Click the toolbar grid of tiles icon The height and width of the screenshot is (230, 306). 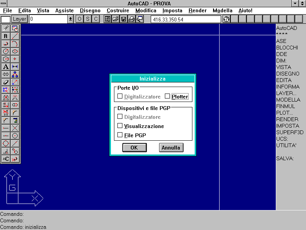pos(107,19)
